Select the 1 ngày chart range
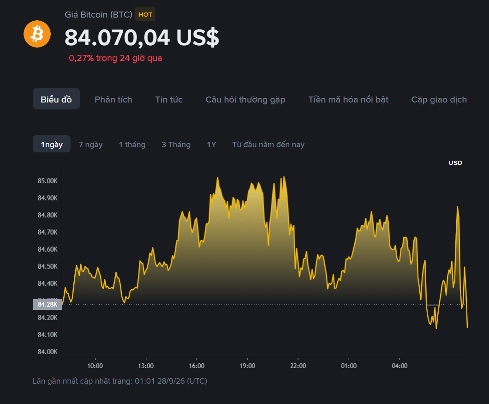This screenshot has width=489, height=404. click(52, 144)
